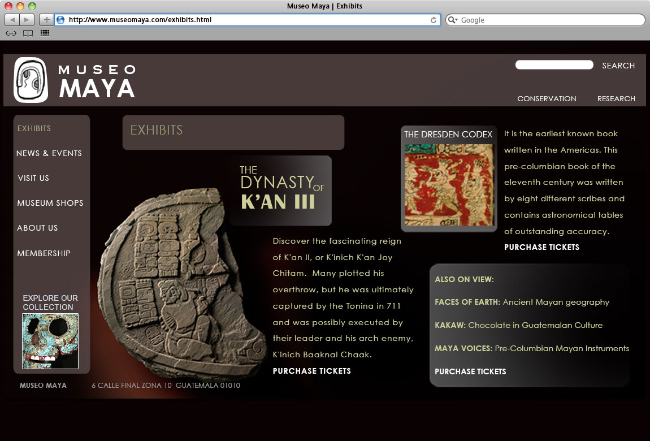This screenshot has width=650, height=441.
Task: Open the bookmarks book icon
Action: [x=27, y=33]
